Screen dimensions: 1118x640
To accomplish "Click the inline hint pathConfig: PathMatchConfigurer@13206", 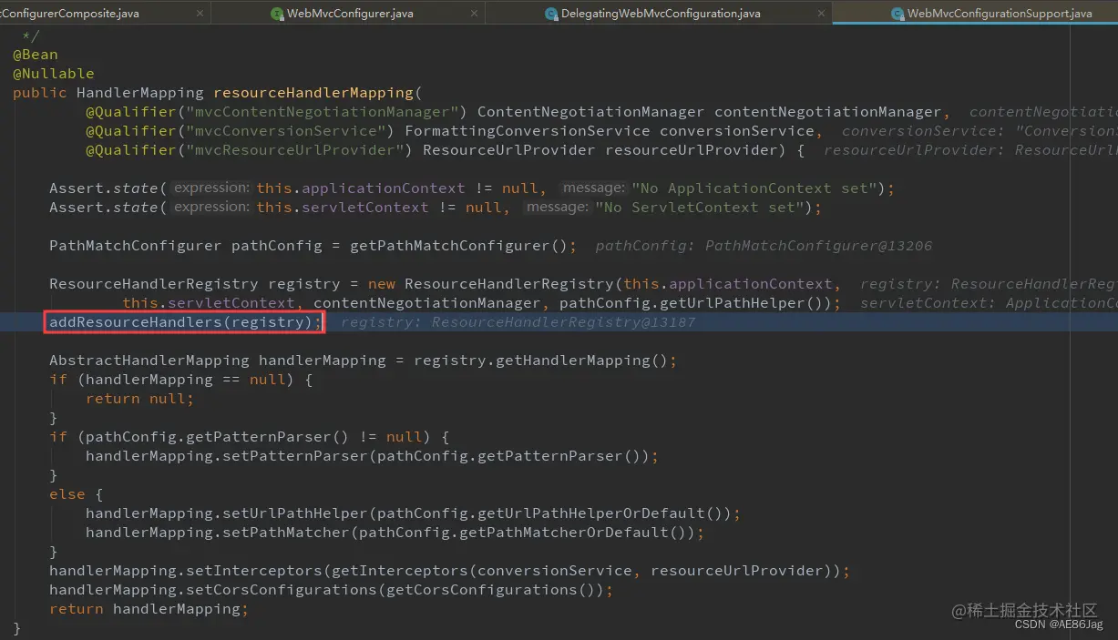I will coord(764,246).
